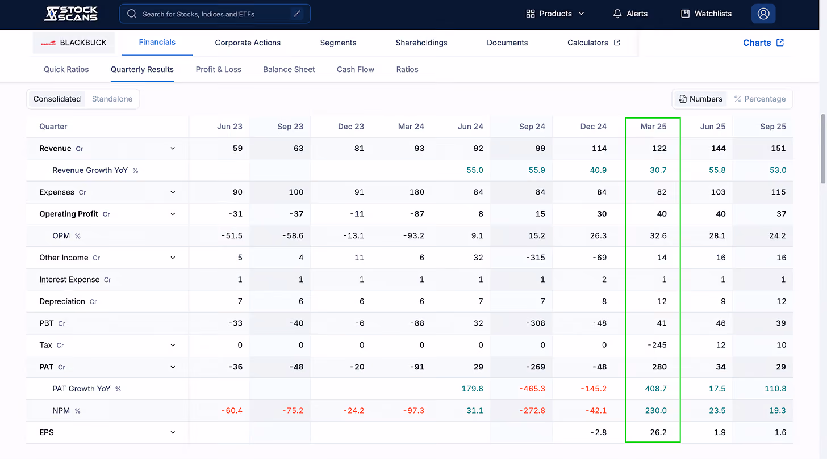The image size is (827, 459).
Task: Click the BLACKBUCK company button
Action: [x=74, y=43]
